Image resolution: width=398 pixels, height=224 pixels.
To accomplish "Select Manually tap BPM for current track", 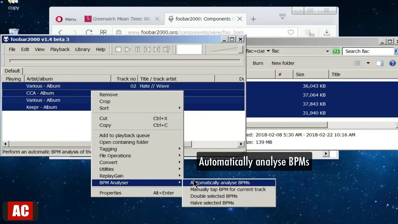I will pos(229,189).
